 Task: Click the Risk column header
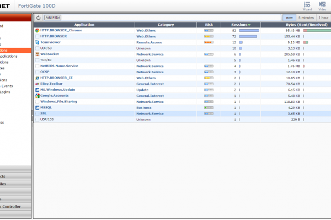click(209, 25)
